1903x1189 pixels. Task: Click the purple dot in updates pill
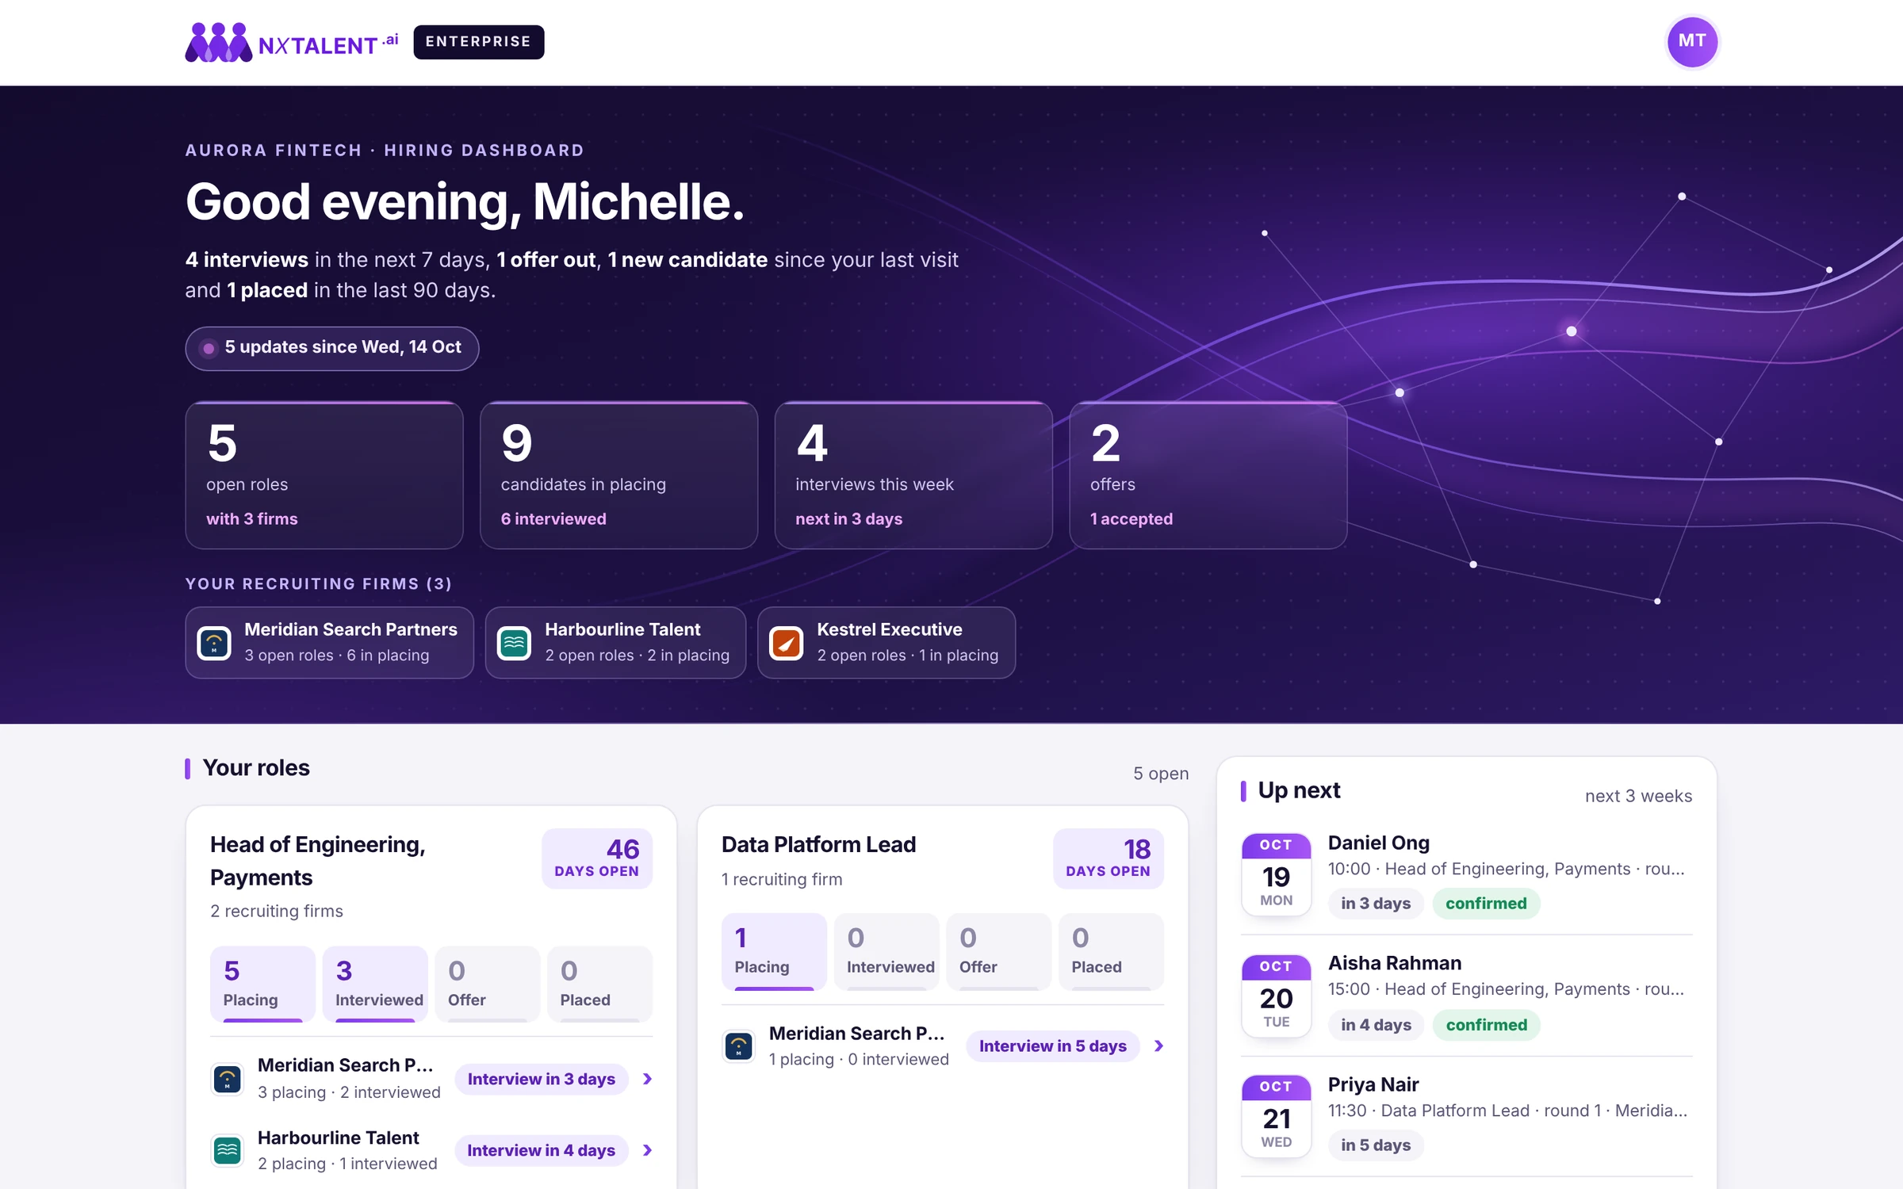tap(209, 348)
